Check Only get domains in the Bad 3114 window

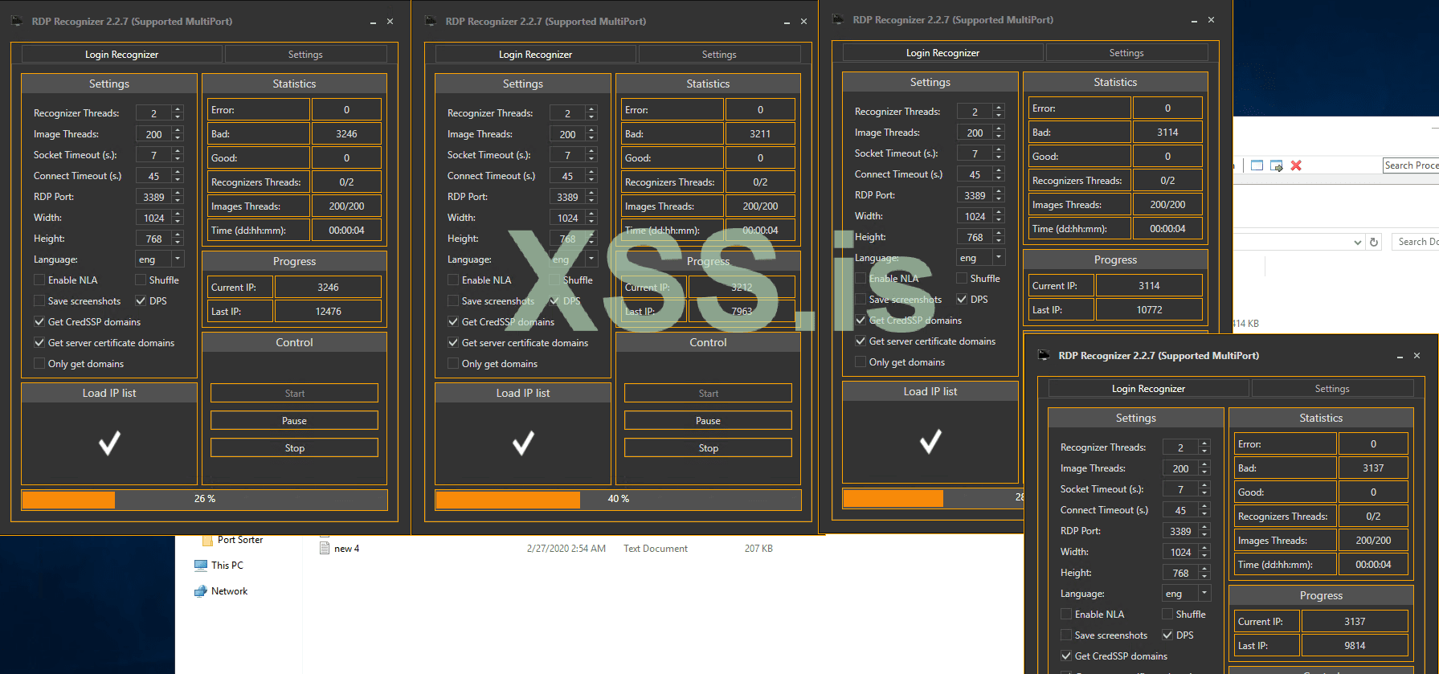point(861,362)
